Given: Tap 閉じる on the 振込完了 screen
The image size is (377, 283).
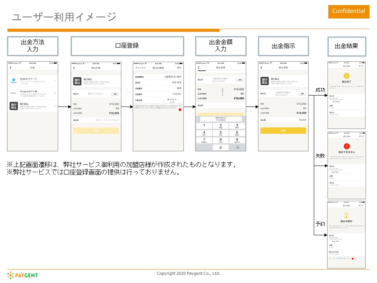Looking at the screenshot, I should 361,66.
